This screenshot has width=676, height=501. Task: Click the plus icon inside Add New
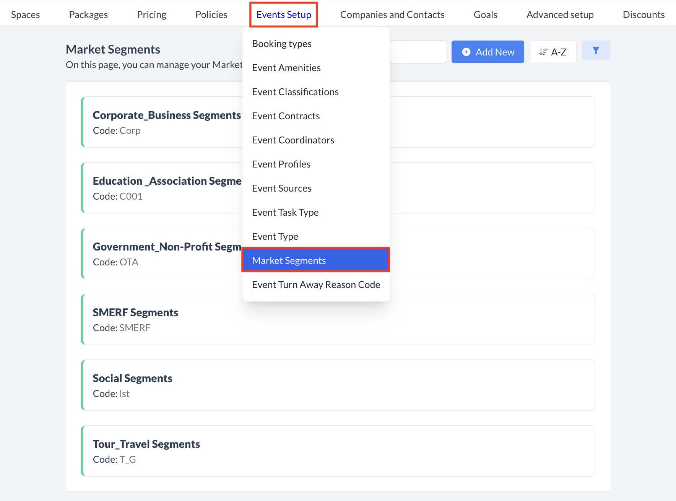click(466, 52)
